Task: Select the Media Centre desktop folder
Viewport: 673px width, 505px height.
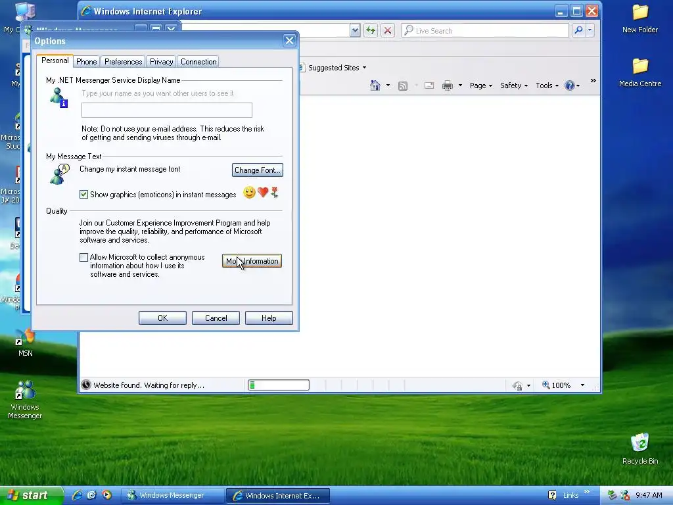Action: [x=640, y=72]
